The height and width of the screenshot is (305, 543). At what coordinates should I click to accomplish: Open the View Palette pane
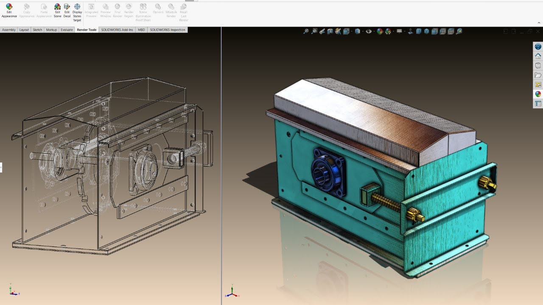coord(538,85)
